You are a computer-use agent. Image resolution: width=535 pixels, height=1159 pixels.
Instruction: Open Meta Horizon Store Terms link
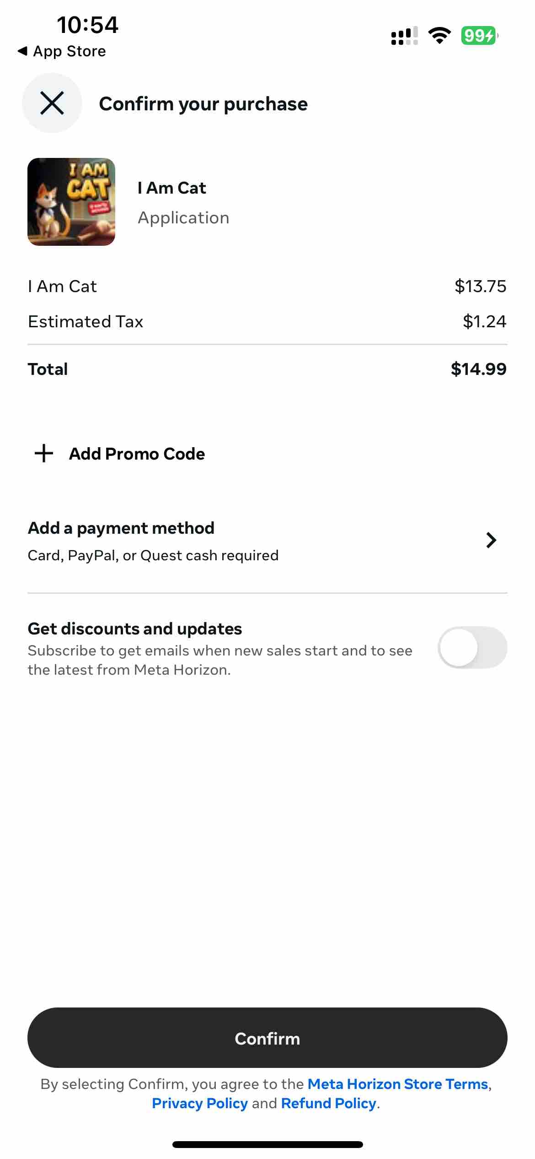click(x=398, y=1084)
